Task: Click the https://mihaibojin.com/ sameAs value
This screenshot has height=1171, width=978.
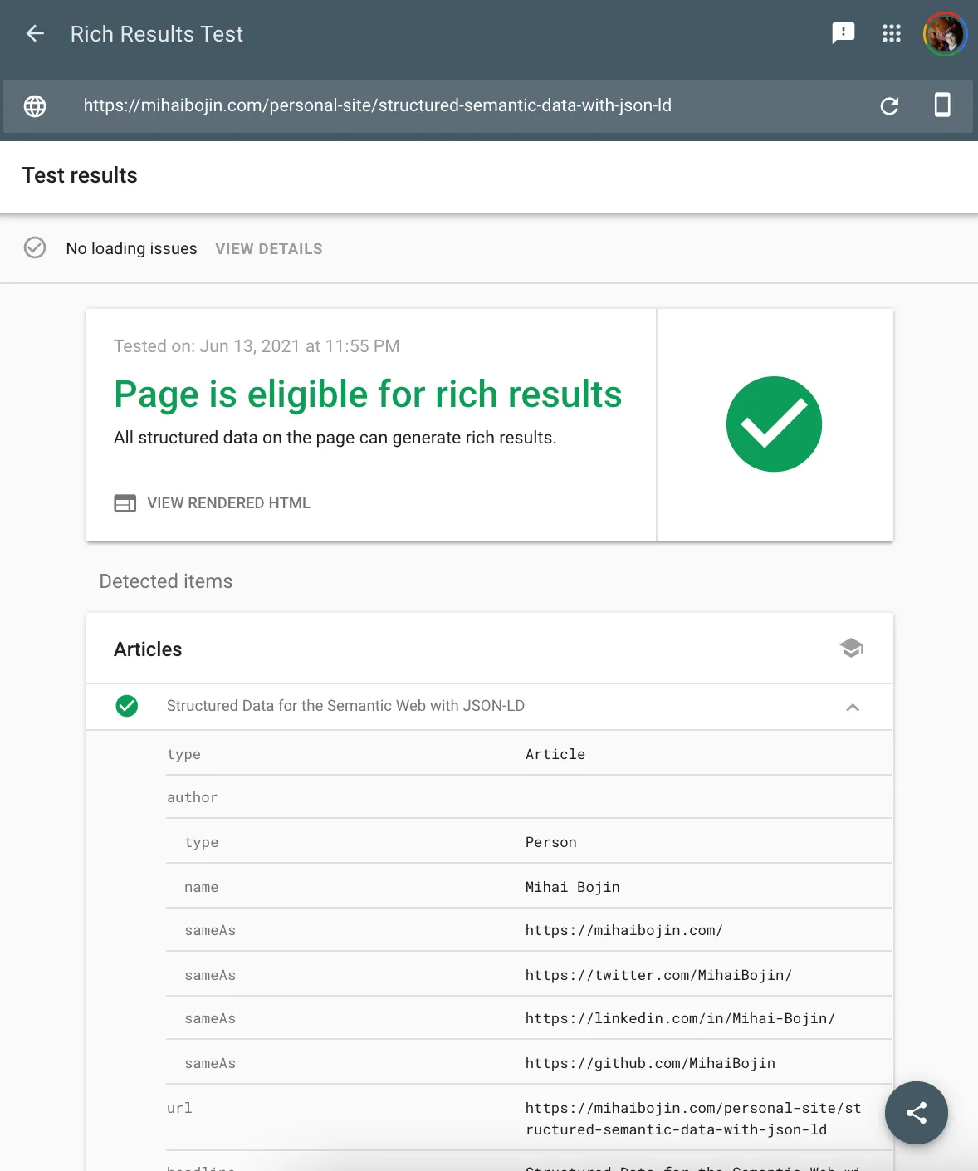Action: pos(624,930)
